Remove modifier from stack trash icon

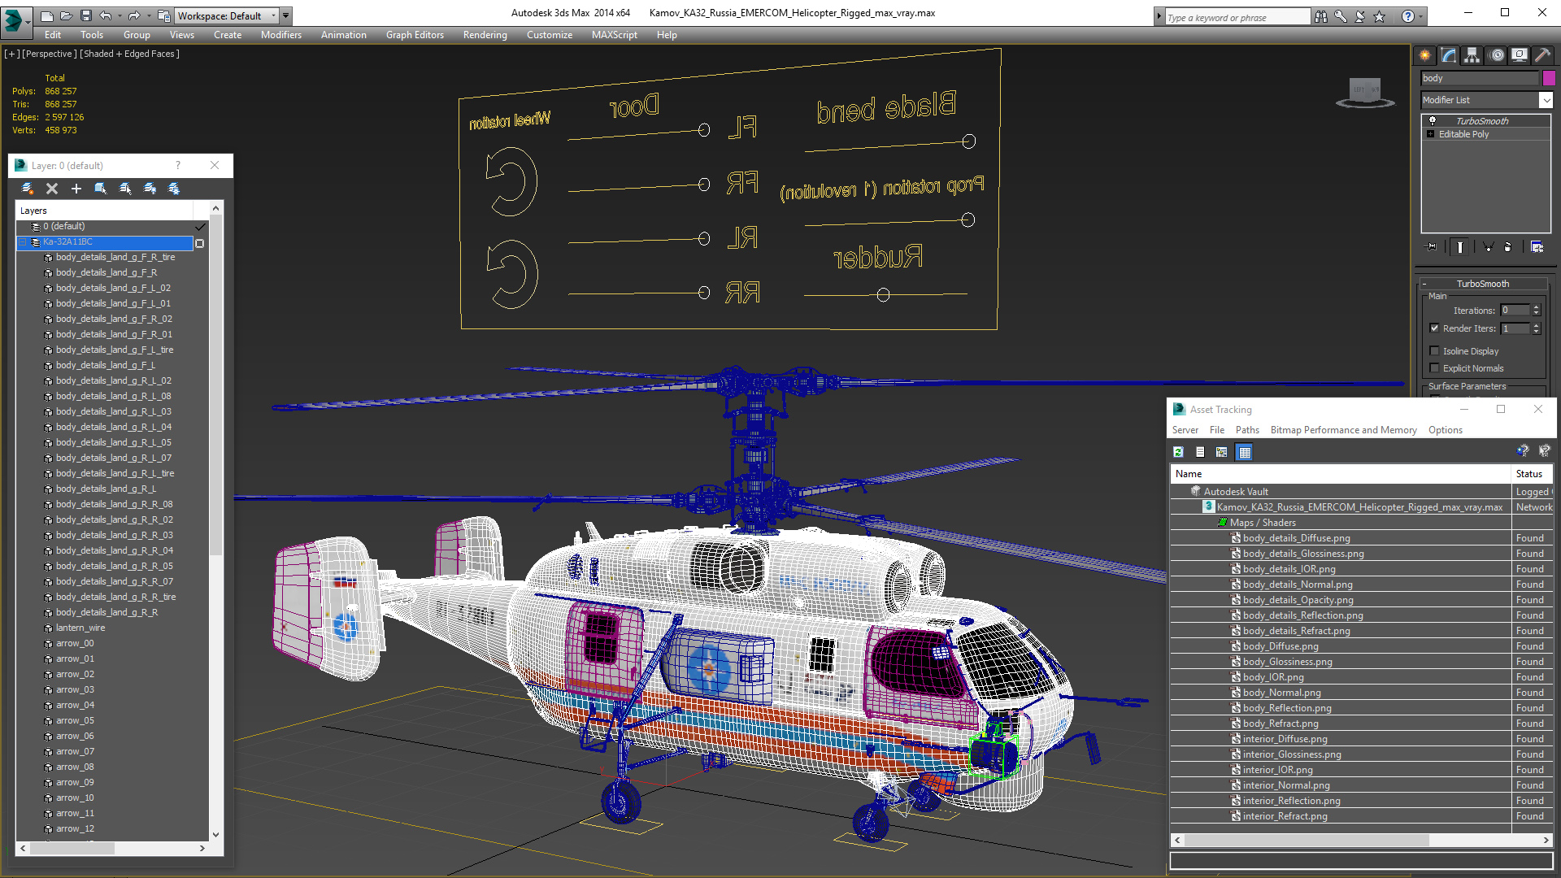pos(1508,247)
